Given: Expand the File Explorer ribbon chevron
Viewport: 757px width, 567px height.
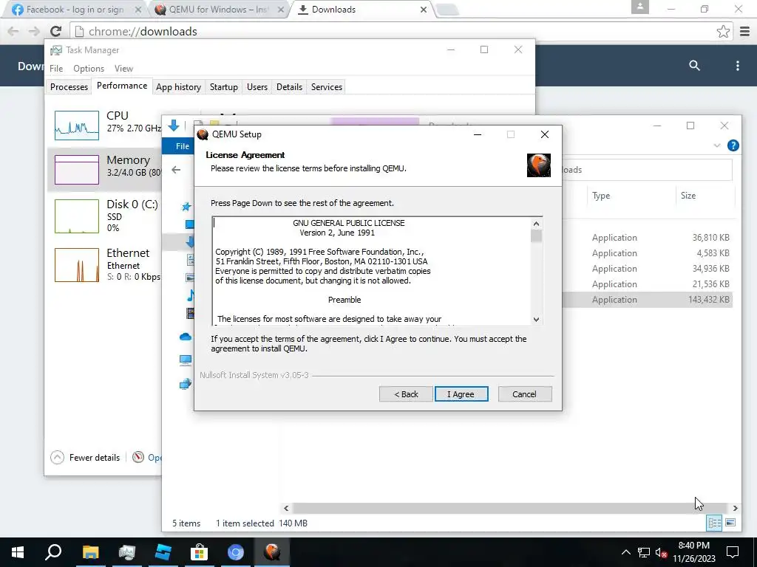Looking at the screenshot, I should [x=717, y=145].
